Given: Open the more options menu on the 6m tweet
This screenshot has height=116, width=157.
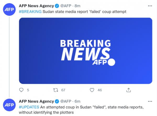Looking at the screenshot, I should click(150, 101).
